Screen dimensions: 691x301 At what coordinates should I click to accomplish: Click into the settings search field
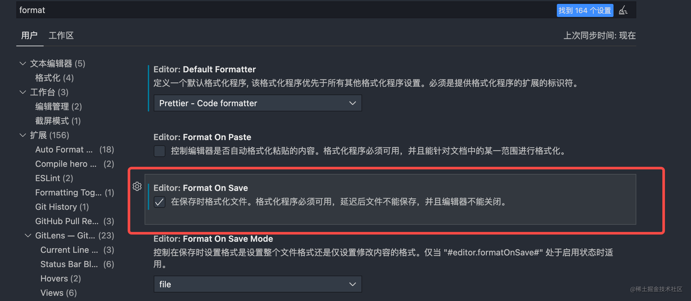(261, 10)
